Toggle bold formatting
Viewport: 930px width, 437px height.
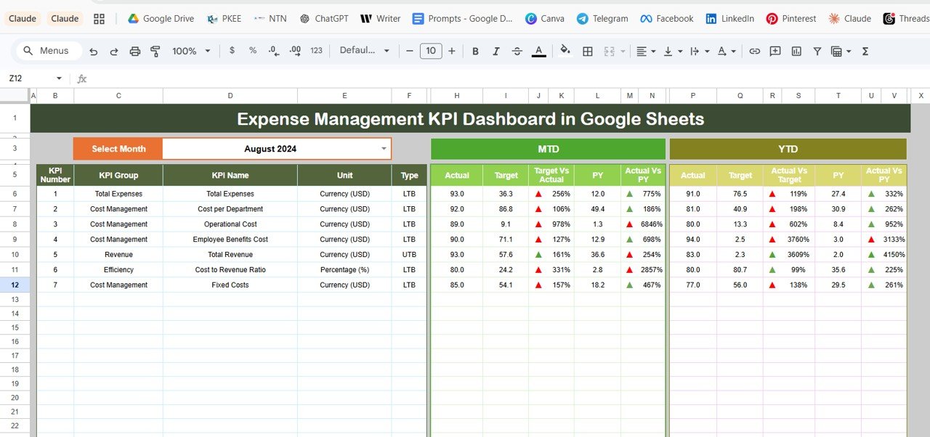475,51
